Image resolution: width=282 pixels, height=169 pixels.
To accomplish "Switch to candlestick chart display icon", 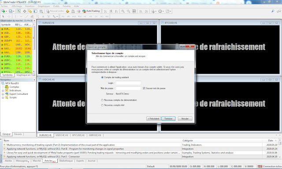I will (111, 11).
